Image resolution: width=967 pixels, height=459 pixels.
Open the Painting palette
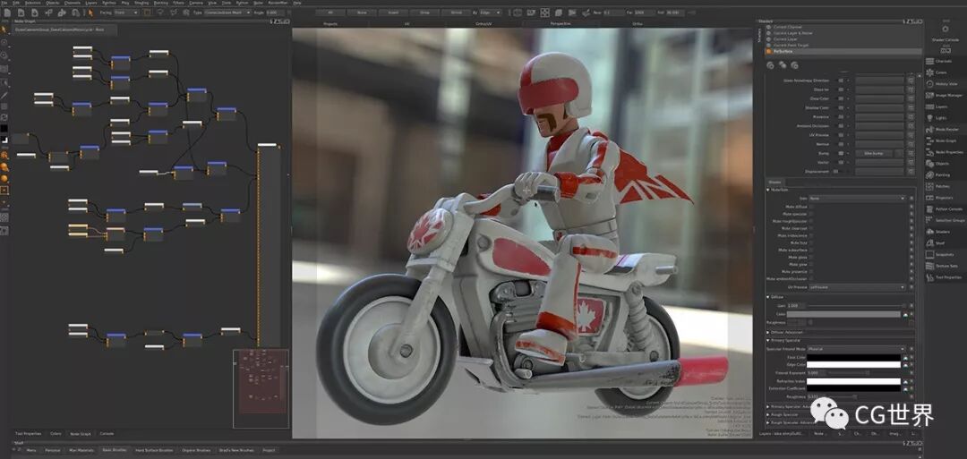[938, 175]
